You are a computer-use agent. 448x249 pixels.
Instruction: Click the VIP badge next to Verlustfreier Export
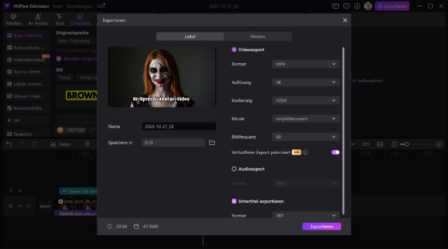coord(296,153)
